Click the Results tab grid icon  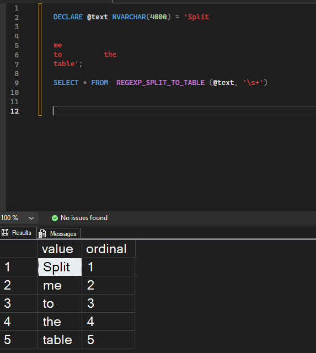click(x=5, y=232)
